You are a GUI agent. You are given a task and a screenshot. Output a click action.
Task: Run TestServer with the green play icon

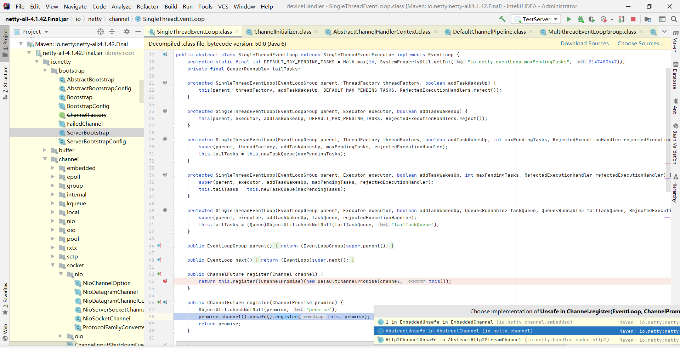569,19
